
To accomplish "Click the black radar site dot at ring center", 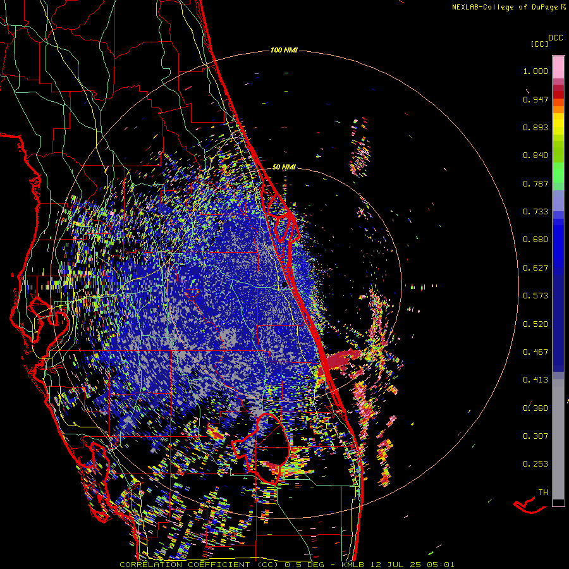I will (284, 285).
